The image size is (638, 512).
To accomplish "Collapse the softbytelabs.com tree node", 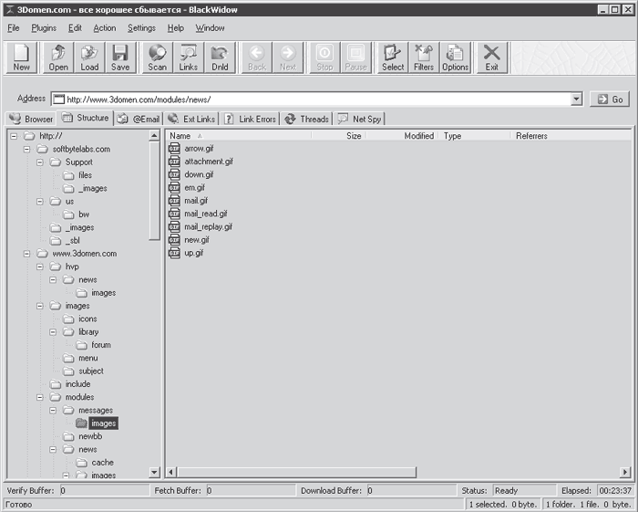I will (26, 149).
